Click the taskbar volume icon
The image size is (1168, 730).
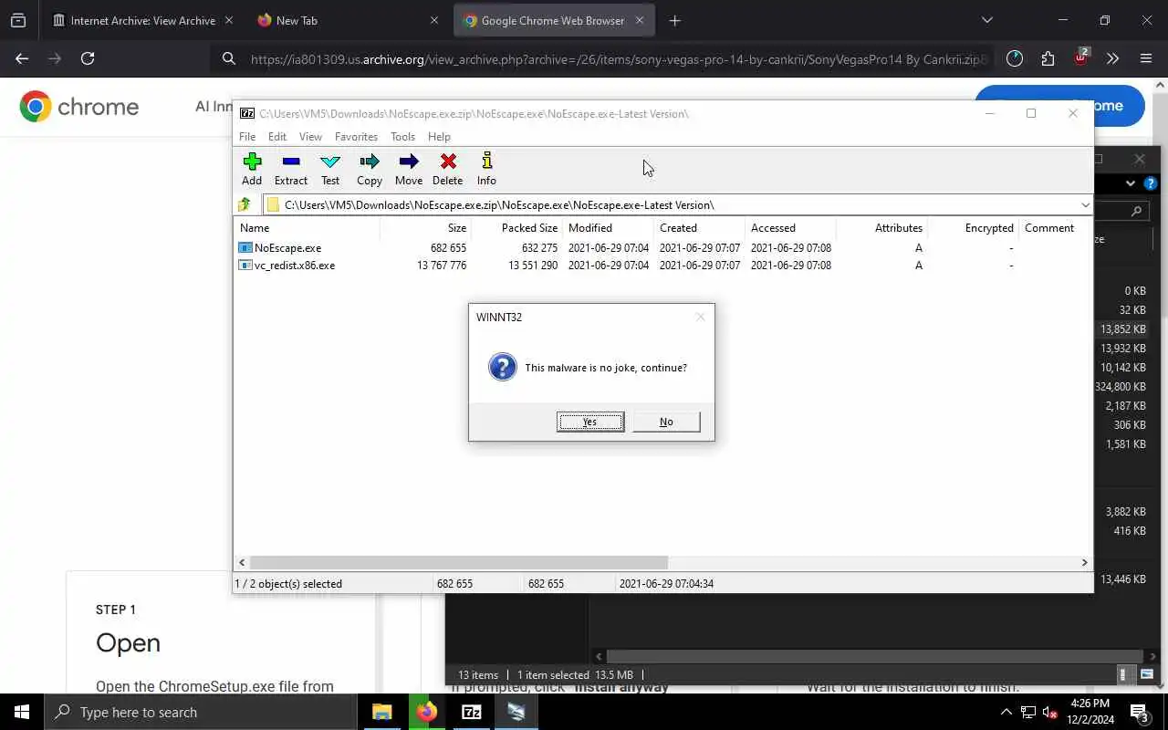pyautogui.click(x=1050, y=712)
